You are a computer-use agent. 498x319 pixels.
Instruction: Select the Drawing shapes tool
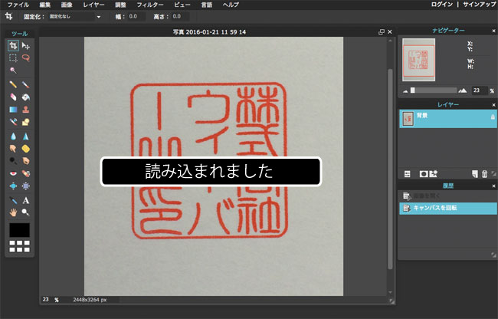26,122
